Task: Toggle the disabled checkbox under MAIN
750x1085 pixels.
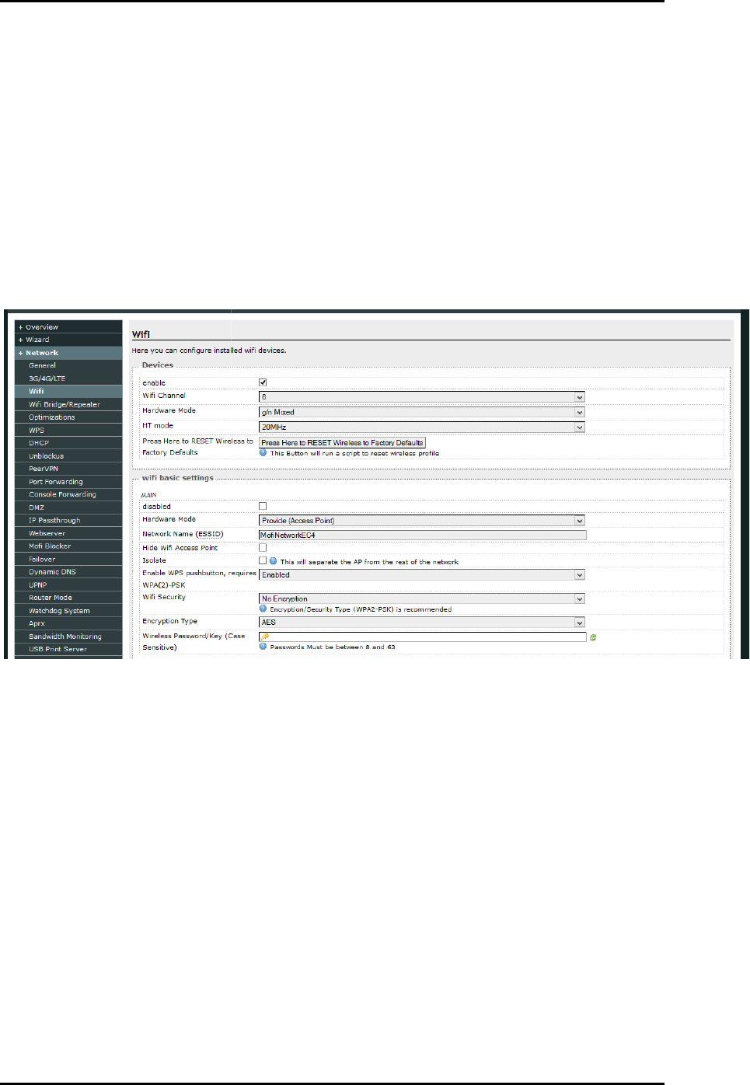Action: (263, 506)
